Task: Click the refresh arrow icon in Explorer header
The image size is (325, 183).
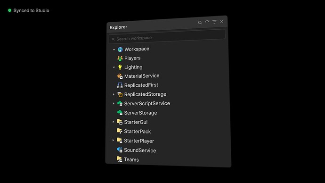Action: pos(207,22)
